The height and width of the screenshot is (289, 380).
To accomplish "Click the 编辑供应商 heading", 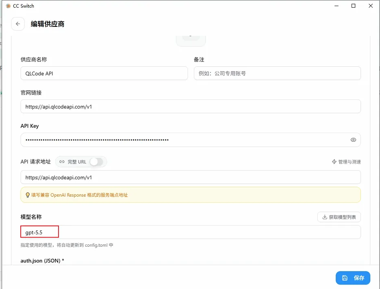I will (48, 24).
